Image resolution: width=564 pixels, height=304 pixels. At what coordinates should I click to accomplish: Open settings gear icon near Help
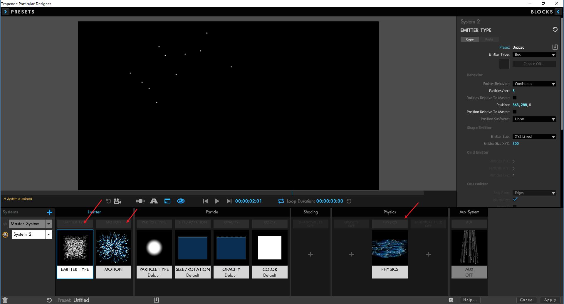coord(451,300)
